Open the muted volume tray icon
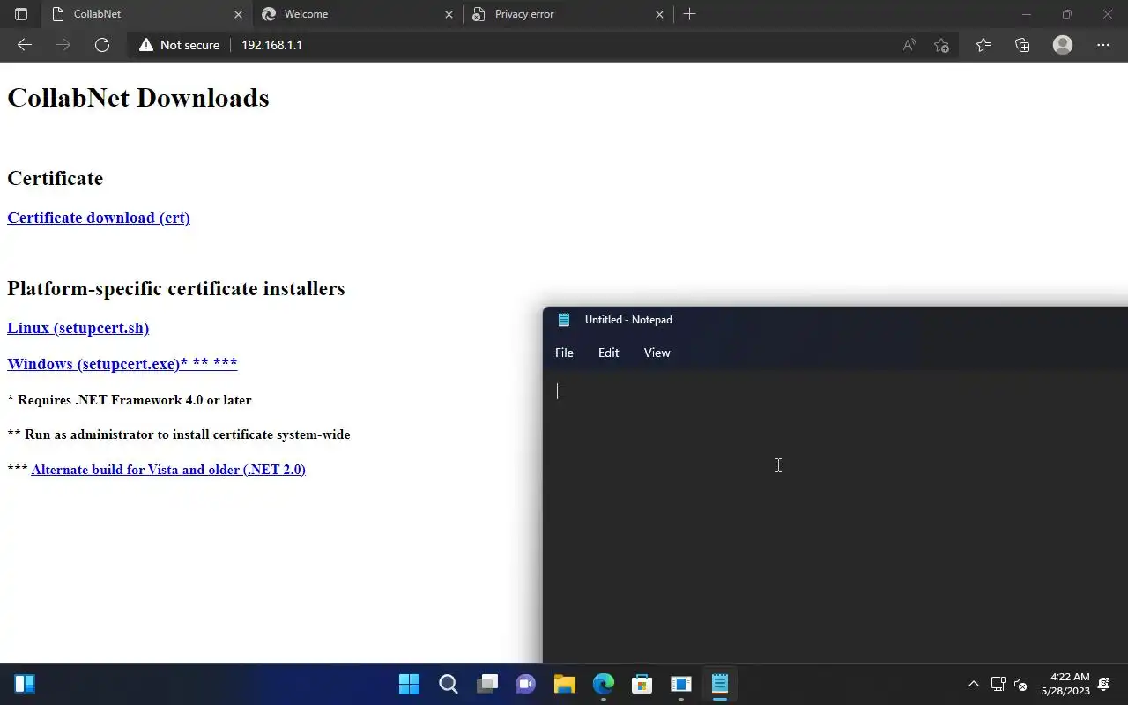Image resolution: width=1128 pixels, height=705 pixels. click(1020, 684)
